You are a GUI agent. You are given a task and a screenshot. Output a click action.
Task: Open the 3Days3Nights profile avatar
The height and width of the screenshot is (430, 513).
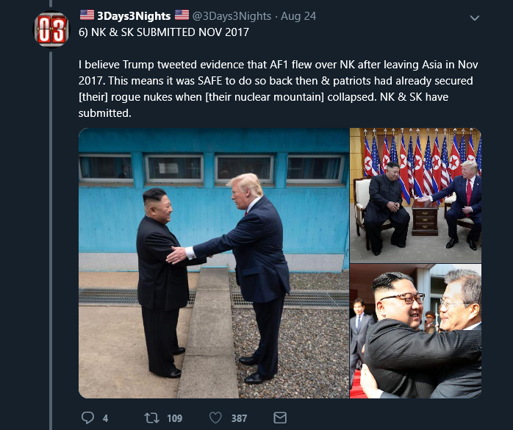(51, 30)
